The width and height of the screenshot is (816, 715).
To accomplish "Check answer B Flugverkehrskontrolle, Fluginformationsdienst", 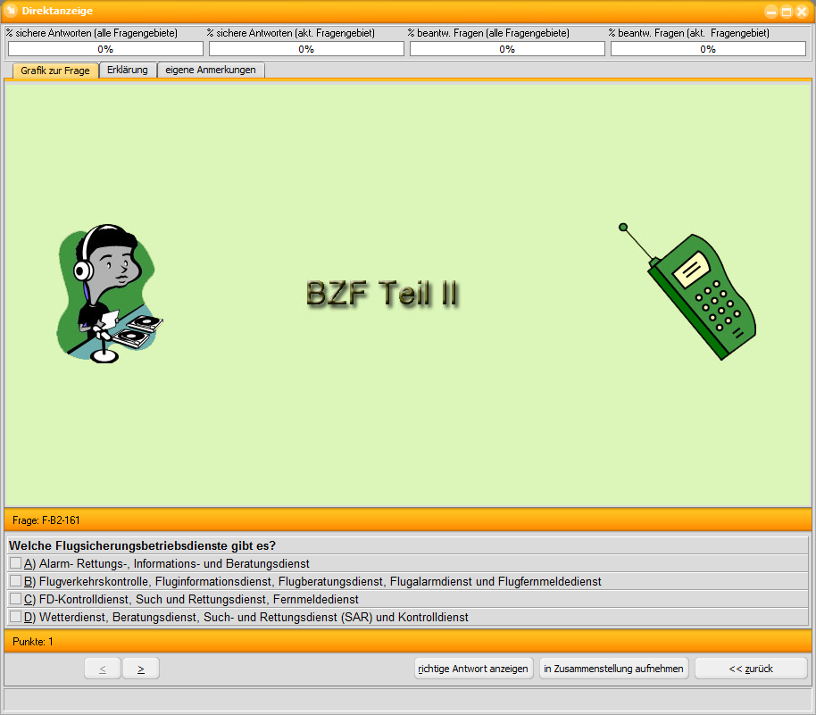I will pos(15,581).
